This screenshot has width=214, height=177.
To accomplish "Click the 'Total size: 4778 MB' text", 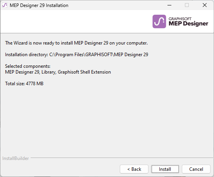I will (24, 83).
